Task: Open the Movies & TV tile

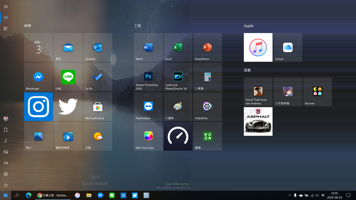Action: pyautogui.click(x=68, y=136)
